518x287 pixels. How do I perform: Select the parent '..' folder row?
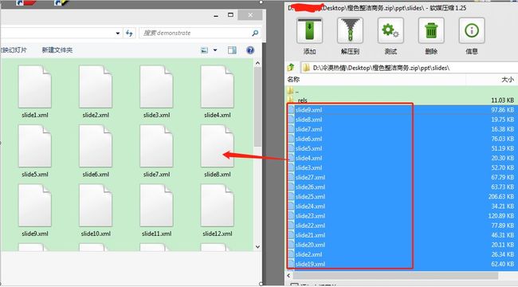[401, 91]
